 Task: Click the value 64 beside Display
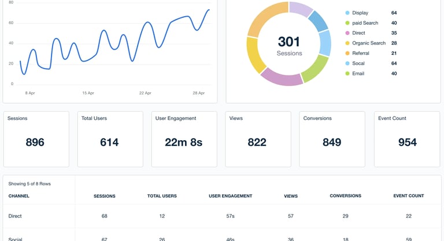click(x=394, y=13)
